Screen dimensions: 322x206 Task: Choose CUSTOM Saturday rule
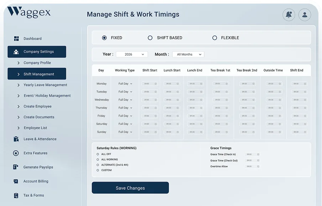[98, 170]
